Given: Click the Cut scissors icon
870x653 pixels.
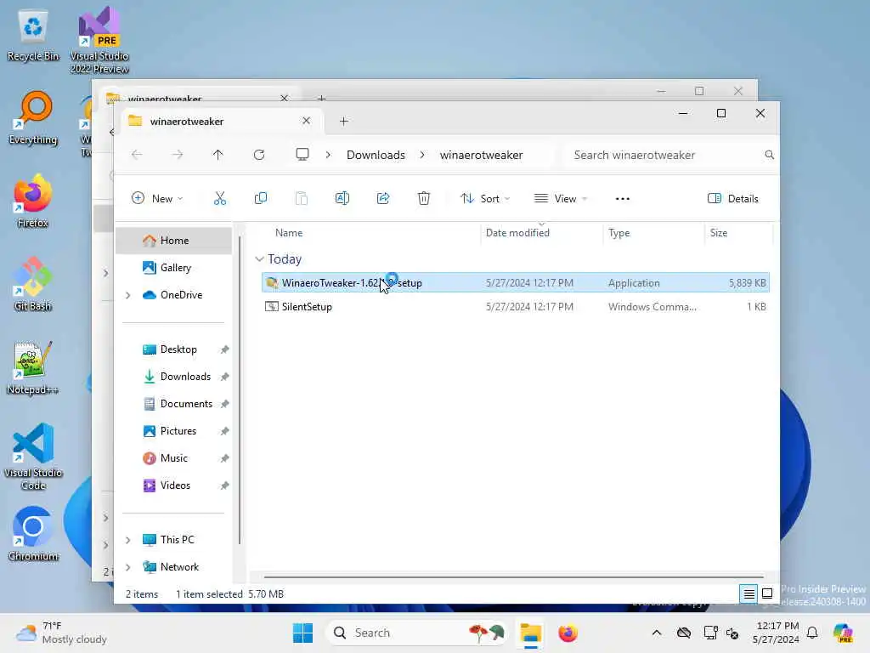Looking at the screenshot, I should pyautogui.click(x=220, y=198).
